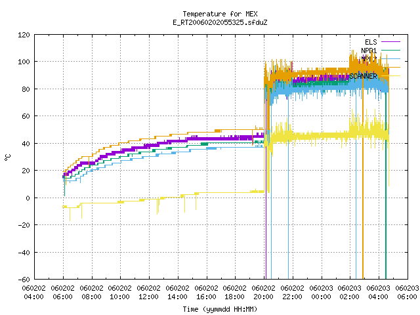Click the x-axis label '060203 06:00'
The width and height of the screenshot is (420, 315).
pos(407,293)
